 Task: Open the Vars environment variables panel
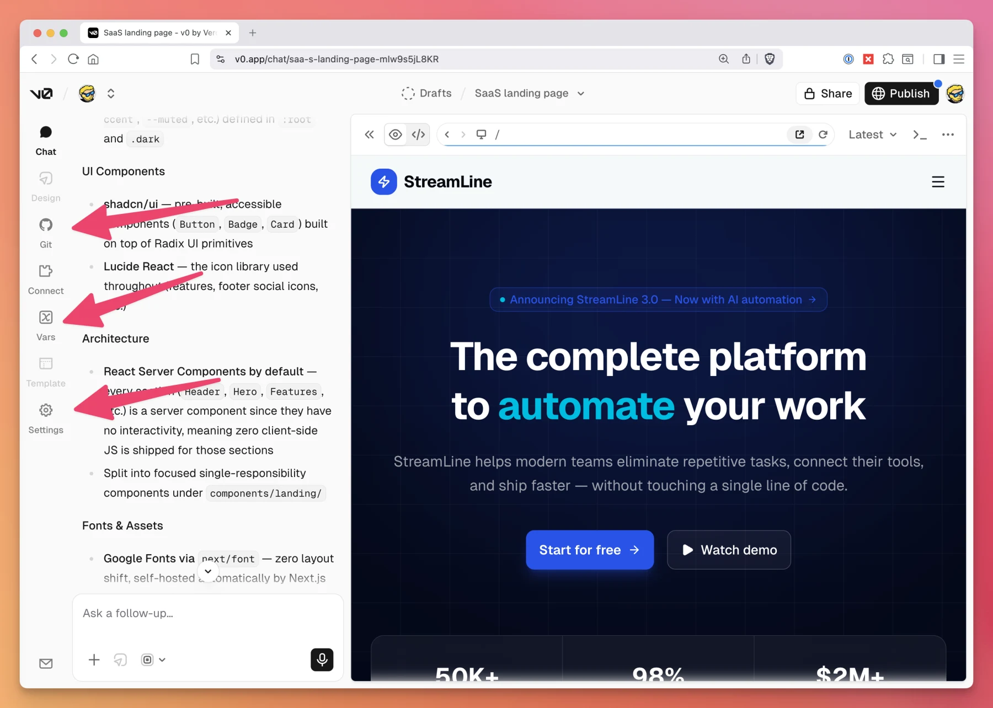[x=46, y=326]
